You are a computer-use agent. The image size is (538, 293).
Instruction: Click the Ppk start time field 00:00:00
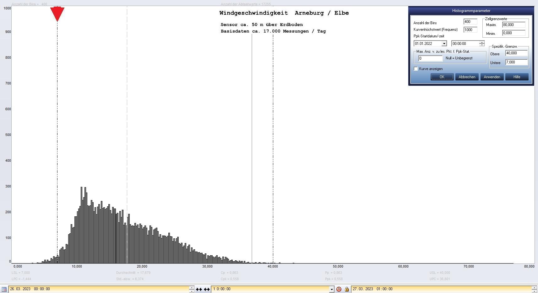click(465, 44)
